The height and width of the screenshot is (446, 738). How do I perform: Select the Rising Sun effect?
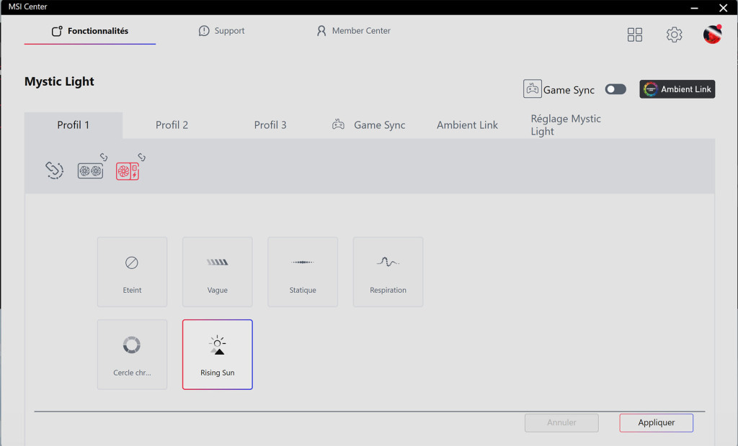coord(217,355)
